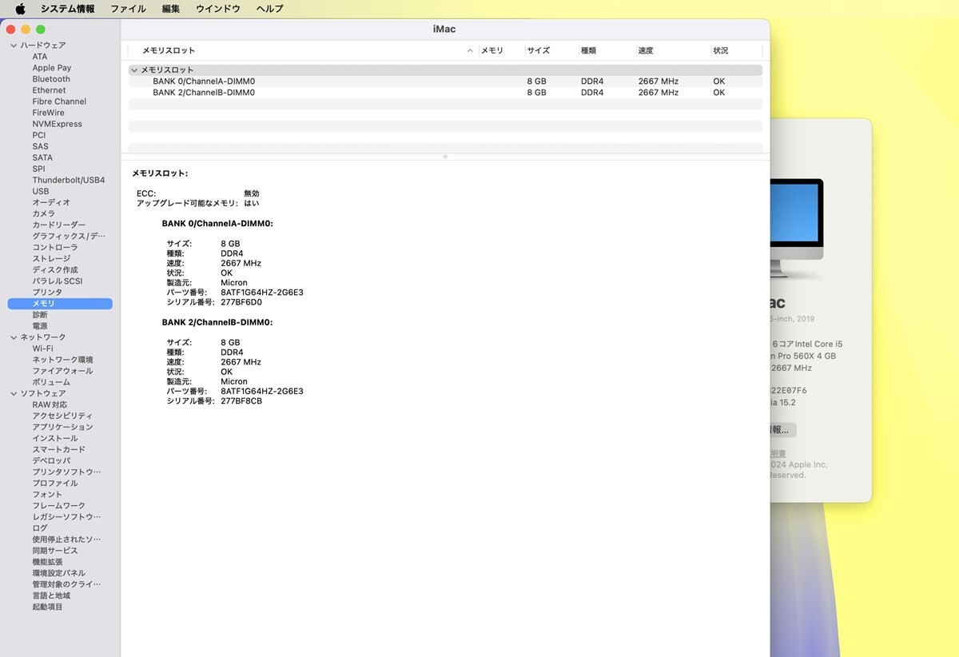Screen dimensions: 959x657
Task: Click the 速度 column header
Action: point(646,50)
